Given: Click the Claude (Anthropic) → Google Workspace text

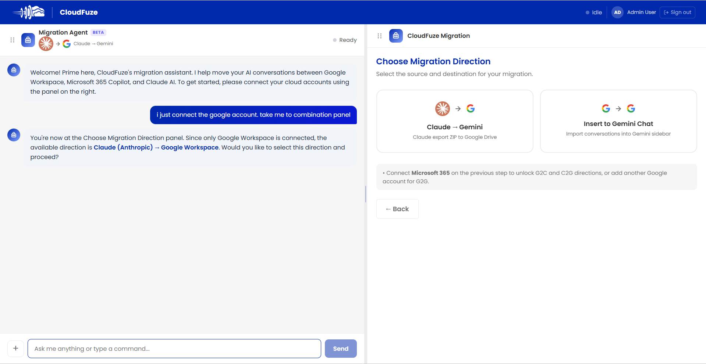Looking at the screenshot, I should tap(156, 147).
